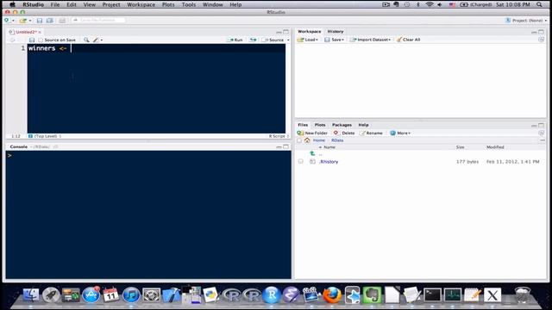Image resolution: width=552 pixels, height=310 pixels.
Task: Open Firefox from the Dock
Action: 332,294
